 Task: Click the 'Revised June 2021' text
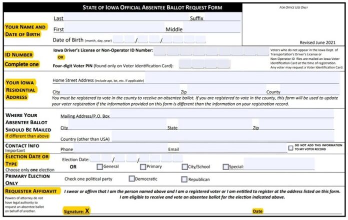pos(317,42)
